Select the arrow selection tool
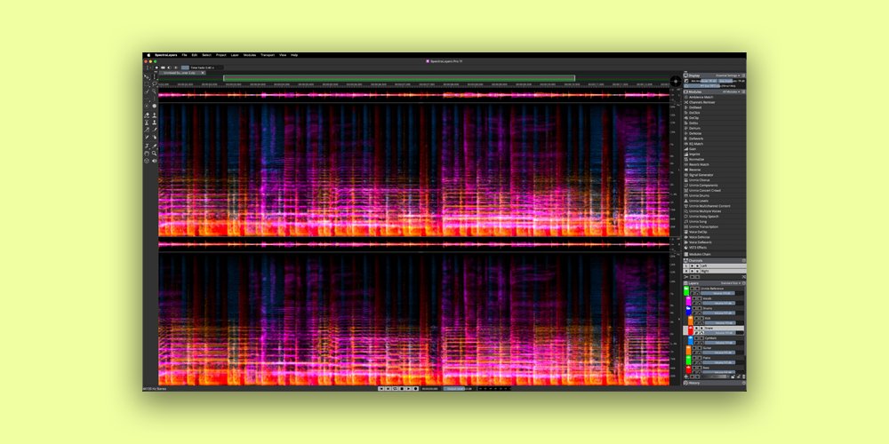Viewport: 889px width, 444px height. (x=147, y=77)
